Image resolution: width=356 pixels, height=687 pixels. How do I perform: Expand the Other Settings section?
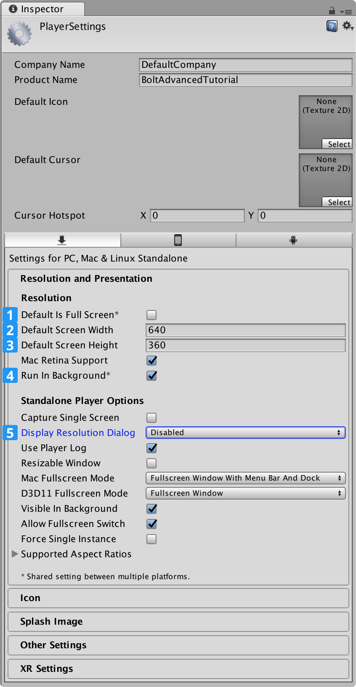178,645
